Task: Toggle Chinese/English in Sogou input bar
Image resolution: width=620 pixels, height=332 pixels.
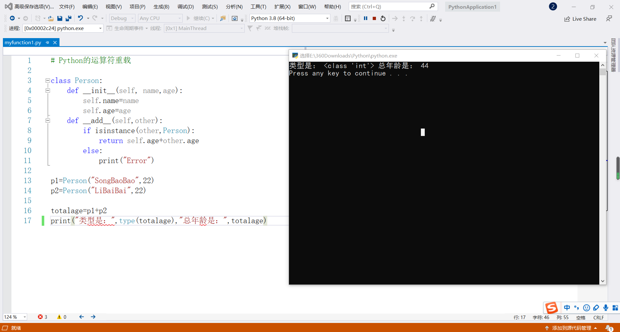Action: [567, 308]
